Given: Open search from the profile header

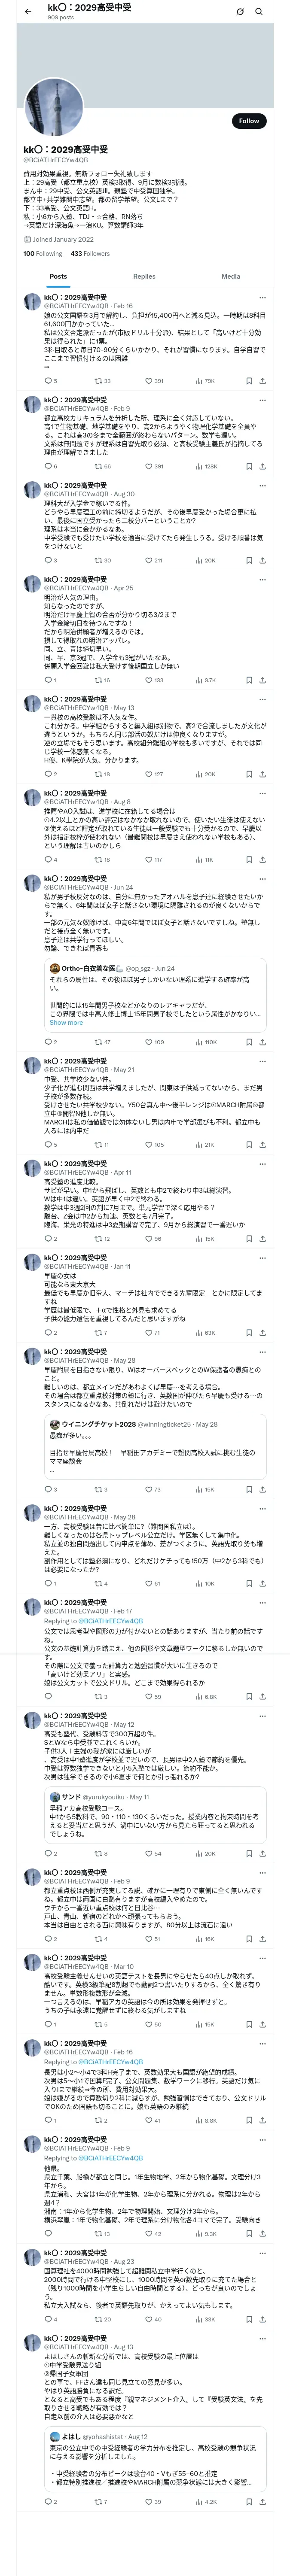Looking at the screenshot, I should 259,12.
